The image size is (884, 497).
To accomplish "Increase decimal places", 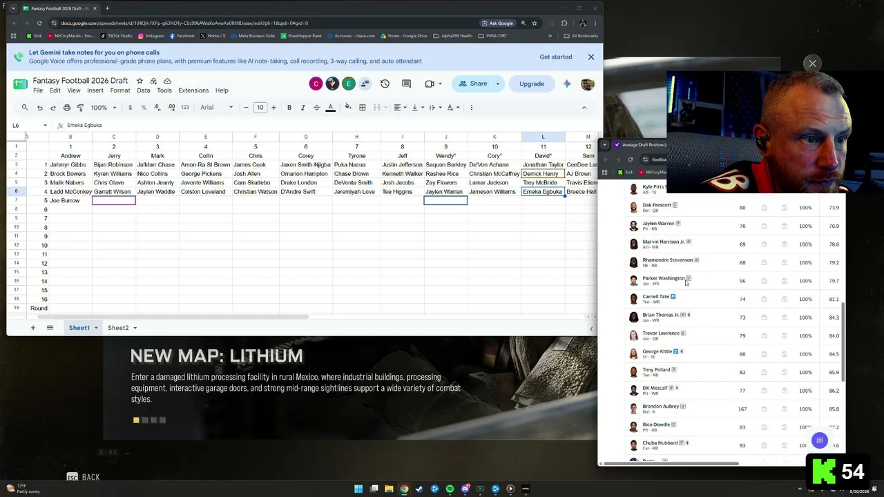I will point(171,107).
